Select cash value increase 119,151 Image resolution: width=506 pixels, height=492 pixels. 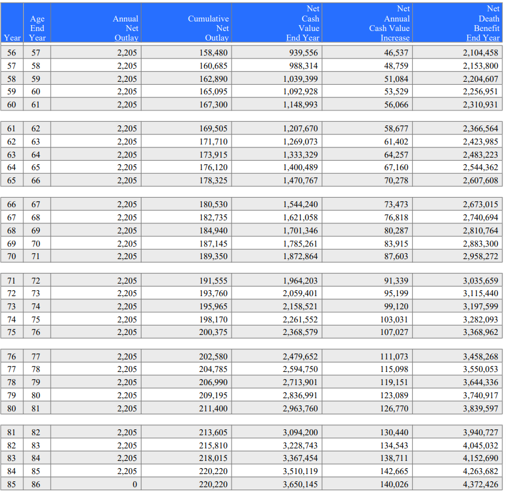(x=394, y=382)
